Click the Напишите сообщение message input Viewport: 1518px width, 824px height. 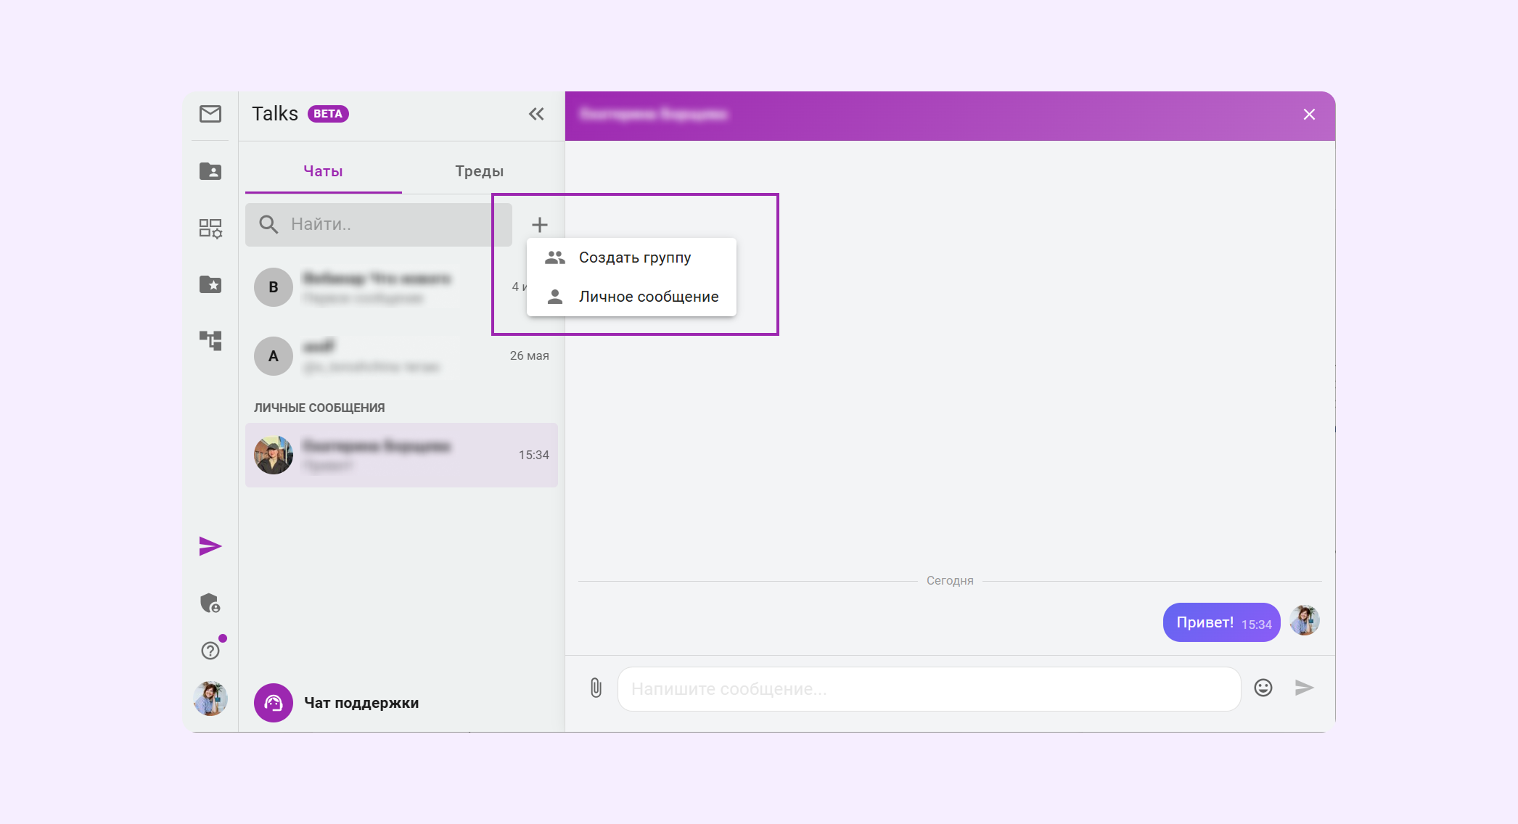point(929,689)
